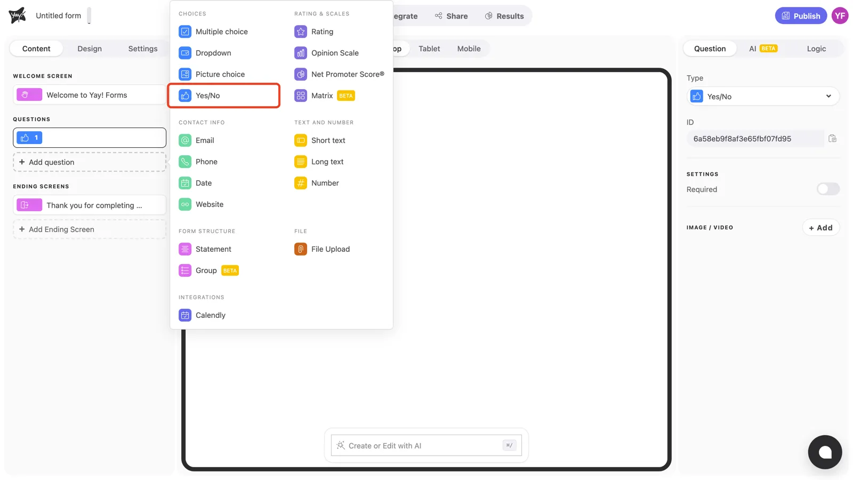Select the Multiple choice question type
This screenshot has width=853, height=480.
point(213,31)
